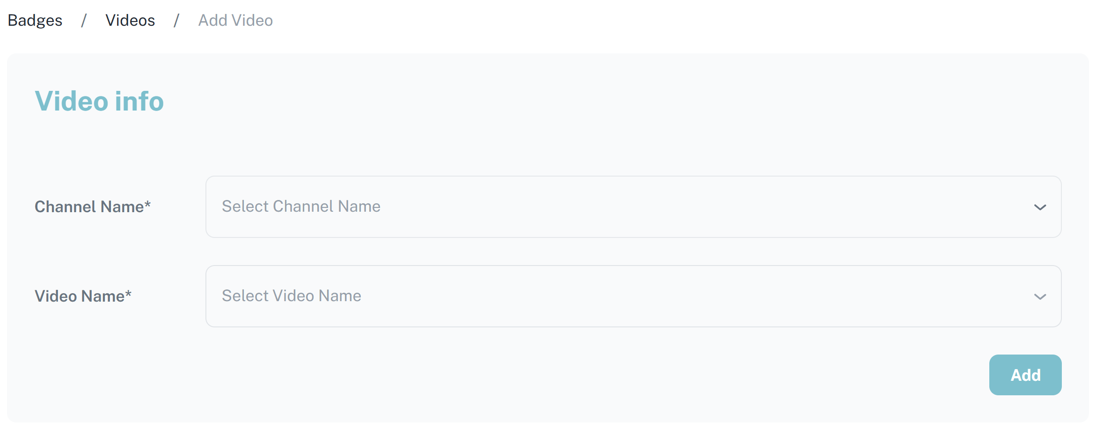Click the asterisk on Video Name label
The width and height of the screenshot is (1096, 444).
(128, 294)
